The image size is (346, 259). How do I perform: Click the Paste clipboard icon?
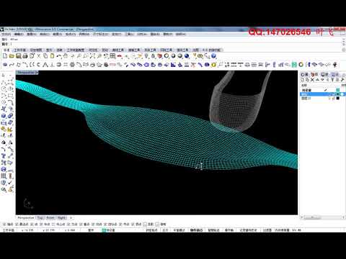pos(52,56)
